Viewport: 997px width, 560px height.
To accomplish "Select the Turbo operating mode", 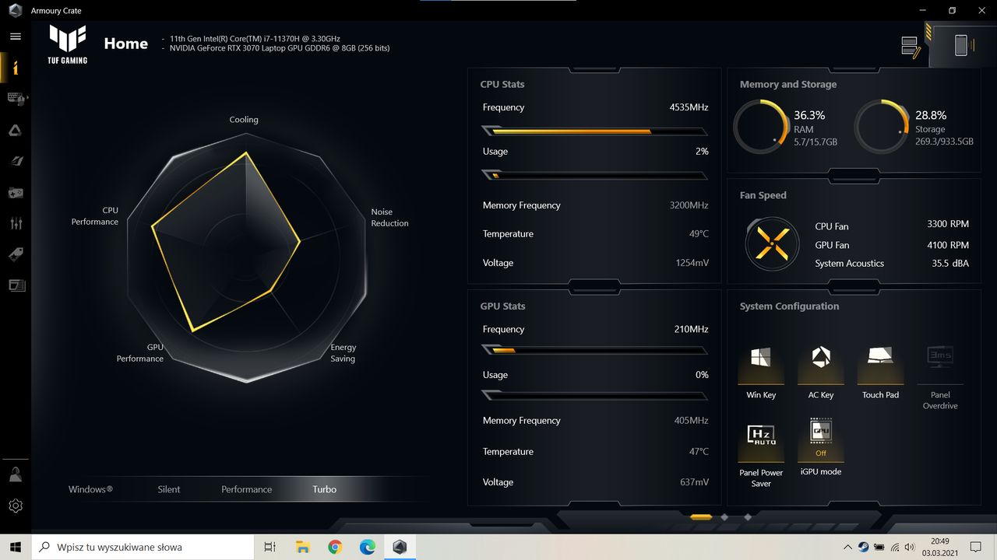I will pos(325,489).
